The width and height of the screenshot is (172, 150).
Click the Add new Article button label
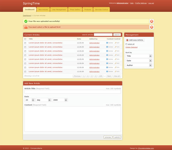click(x=136, y=40)
